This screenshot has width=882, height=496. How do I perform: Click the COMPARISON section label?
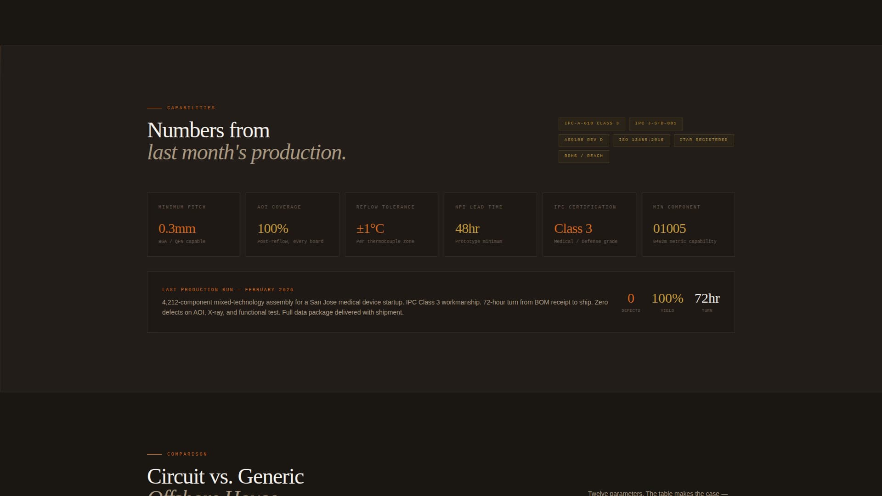click(x=187, y=454)
